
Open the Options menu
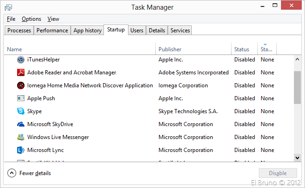pos(31,19)
